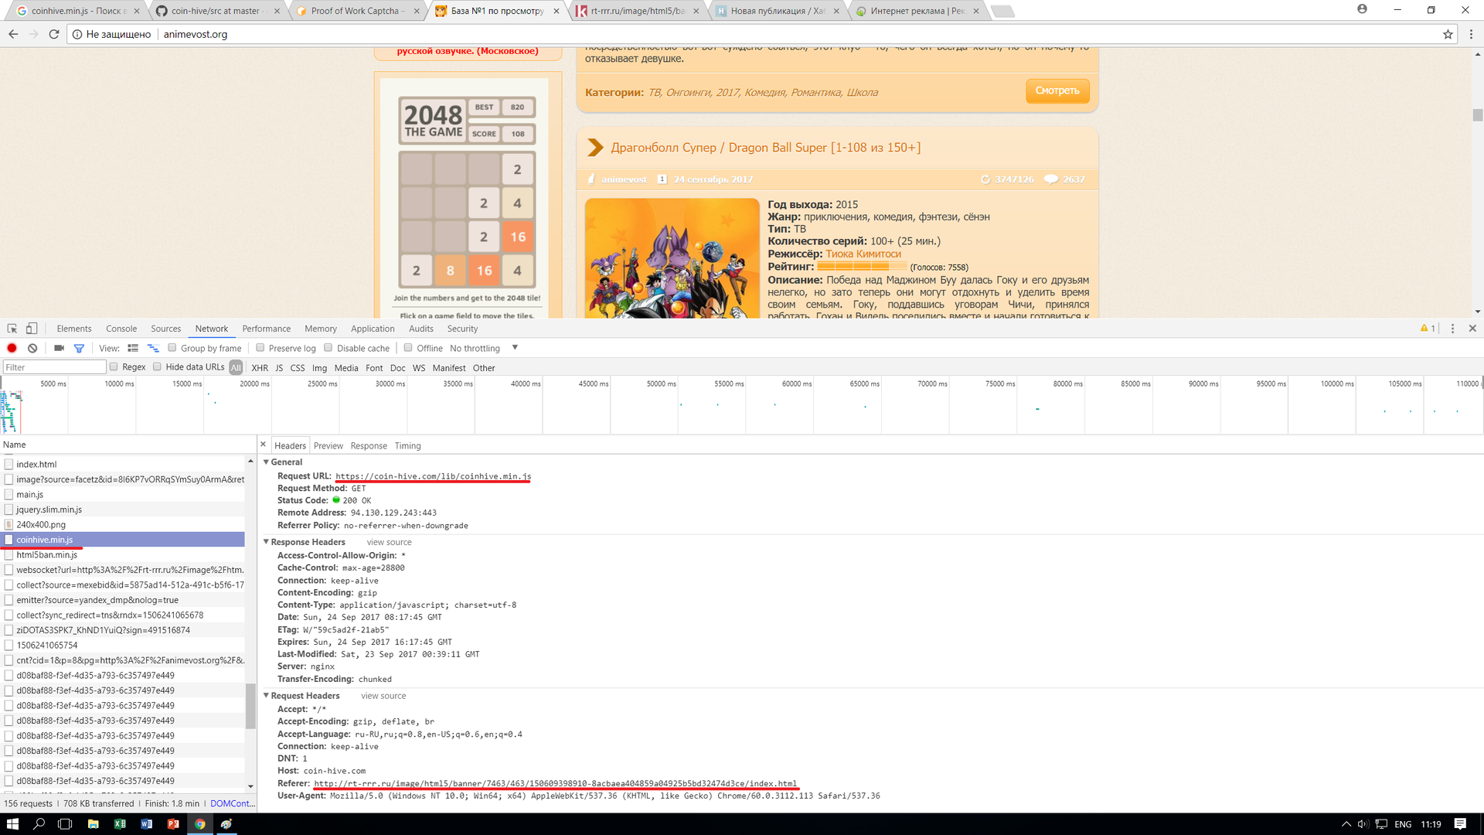Click the orange Смотреть button

pos(1057,91)
